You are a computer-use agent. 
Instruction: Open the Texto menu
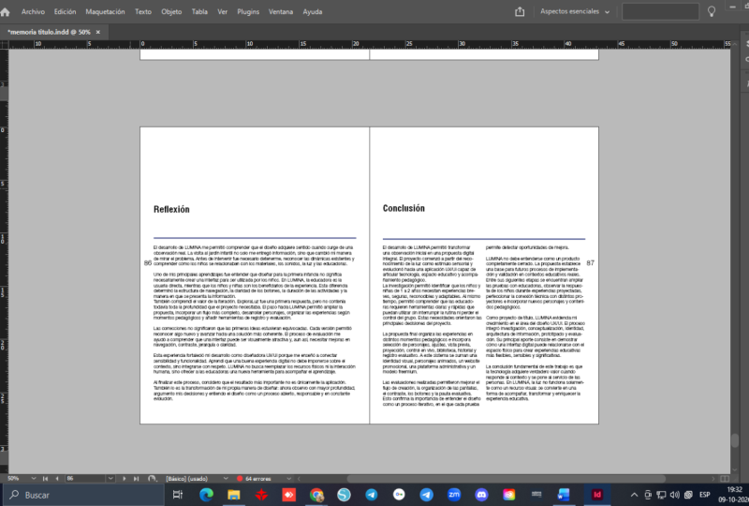pyautogui.click(x=143, y=11)
